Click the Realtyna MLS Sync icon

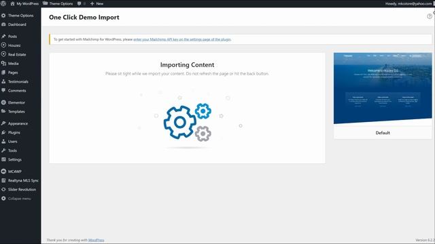click(3, 180)
